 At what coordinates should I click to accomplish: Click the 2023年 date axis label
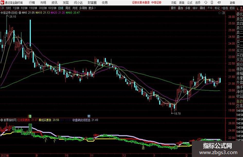(5, 155)
